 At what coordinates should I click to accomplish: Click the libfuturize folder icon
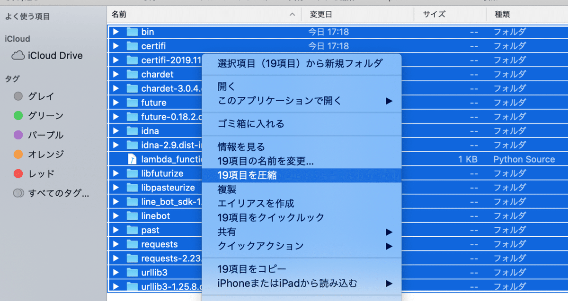pos(133,173)
